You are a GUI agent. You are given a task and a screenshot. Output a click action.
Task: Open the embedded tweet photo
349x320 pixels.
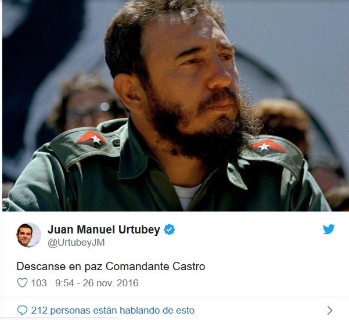pyautogui.click(x=174, y=106)
